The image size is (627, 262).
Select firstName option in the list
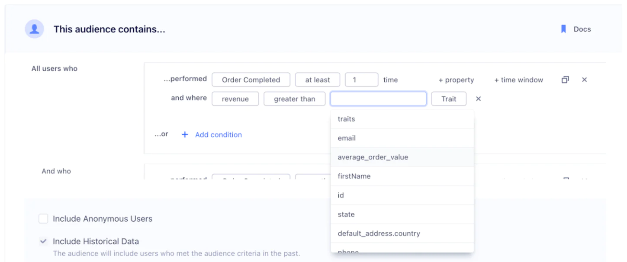[x=354, y=176]
